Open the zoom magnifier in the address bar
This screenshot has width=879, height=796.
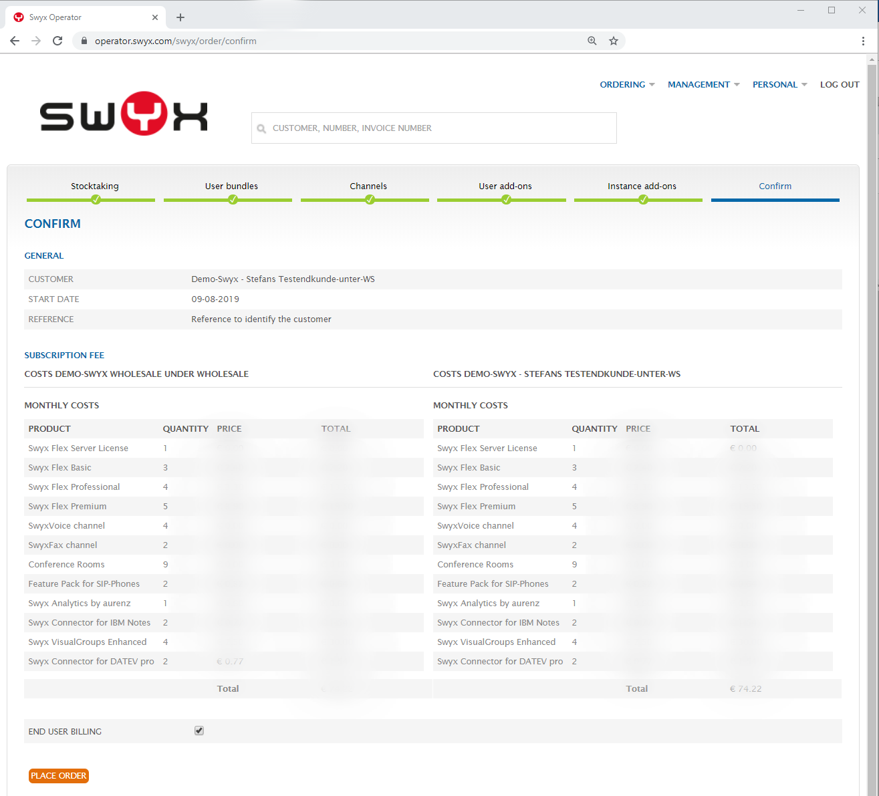[592, 41]
